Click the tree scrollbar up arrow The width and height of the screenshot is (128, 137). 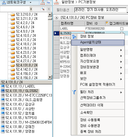point(50,15)
